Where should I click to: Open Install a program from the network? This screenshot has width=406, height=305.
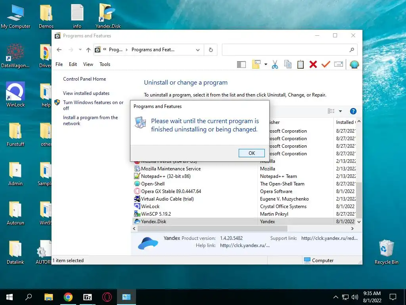(x=90, y=121)
